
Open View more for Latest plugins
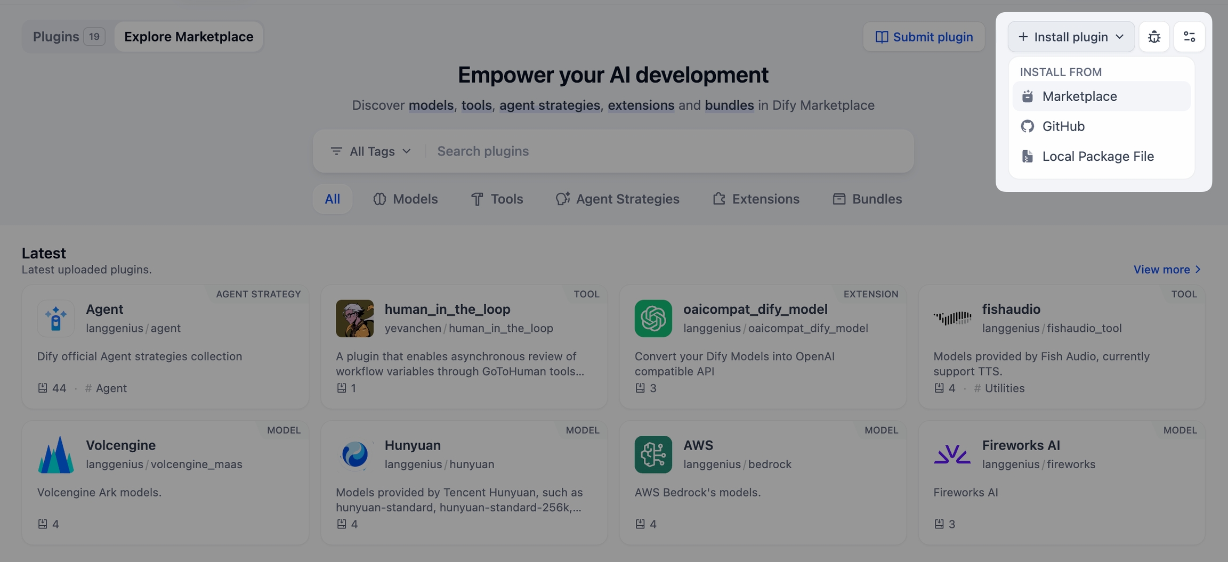coord(1167,270)
